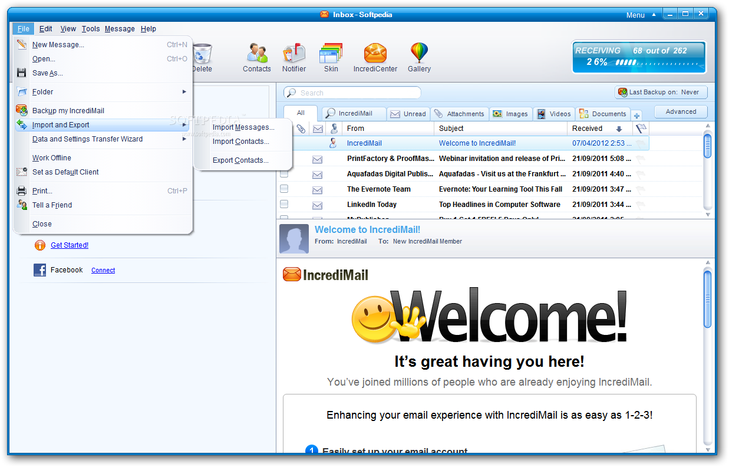Toggle the flag on The Evernote Team message
This screenshot has width=729, height=467.
click(x=640, y=189)
